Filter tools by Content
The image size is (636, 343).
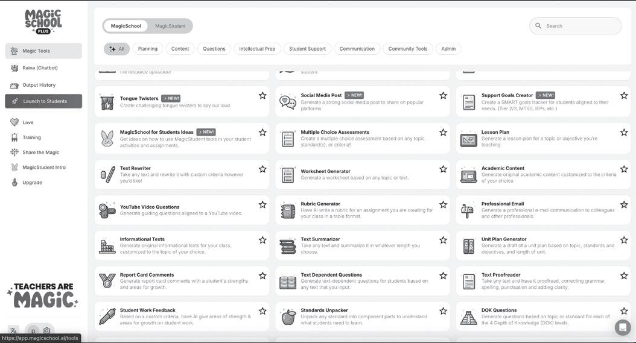pos(180,49)
